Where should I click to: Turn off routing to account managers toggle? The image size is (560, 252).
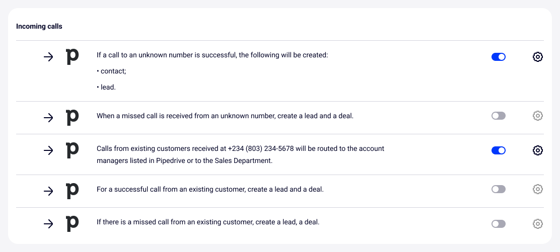coord(498,150)
